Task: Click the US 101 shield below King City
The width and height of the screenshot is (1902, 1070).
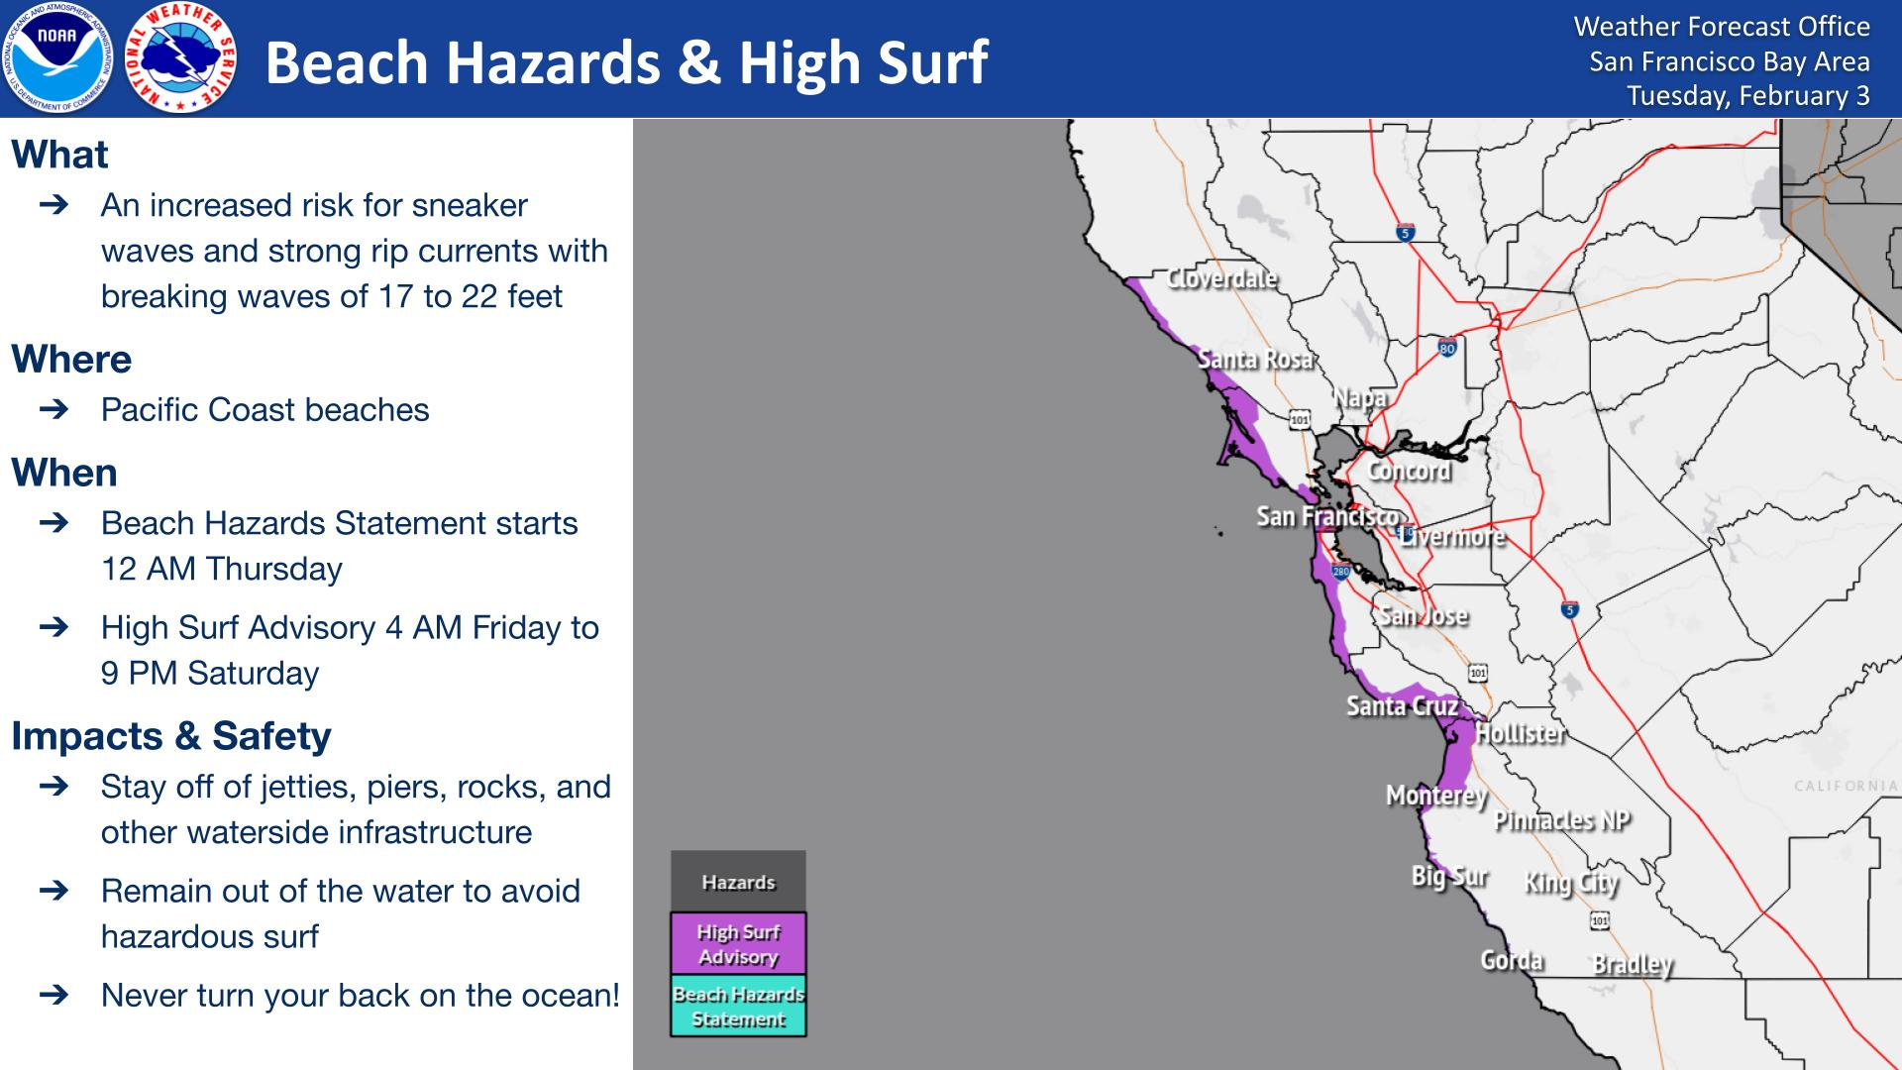Action: coord(1599,921)
